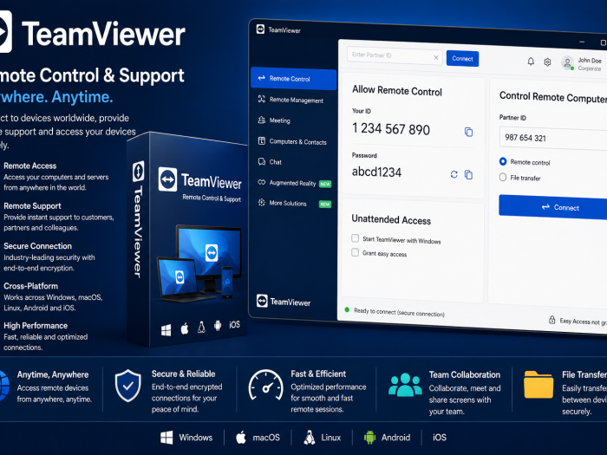
Task: Click the green ready status dot
Action: (x=347, y=310)
